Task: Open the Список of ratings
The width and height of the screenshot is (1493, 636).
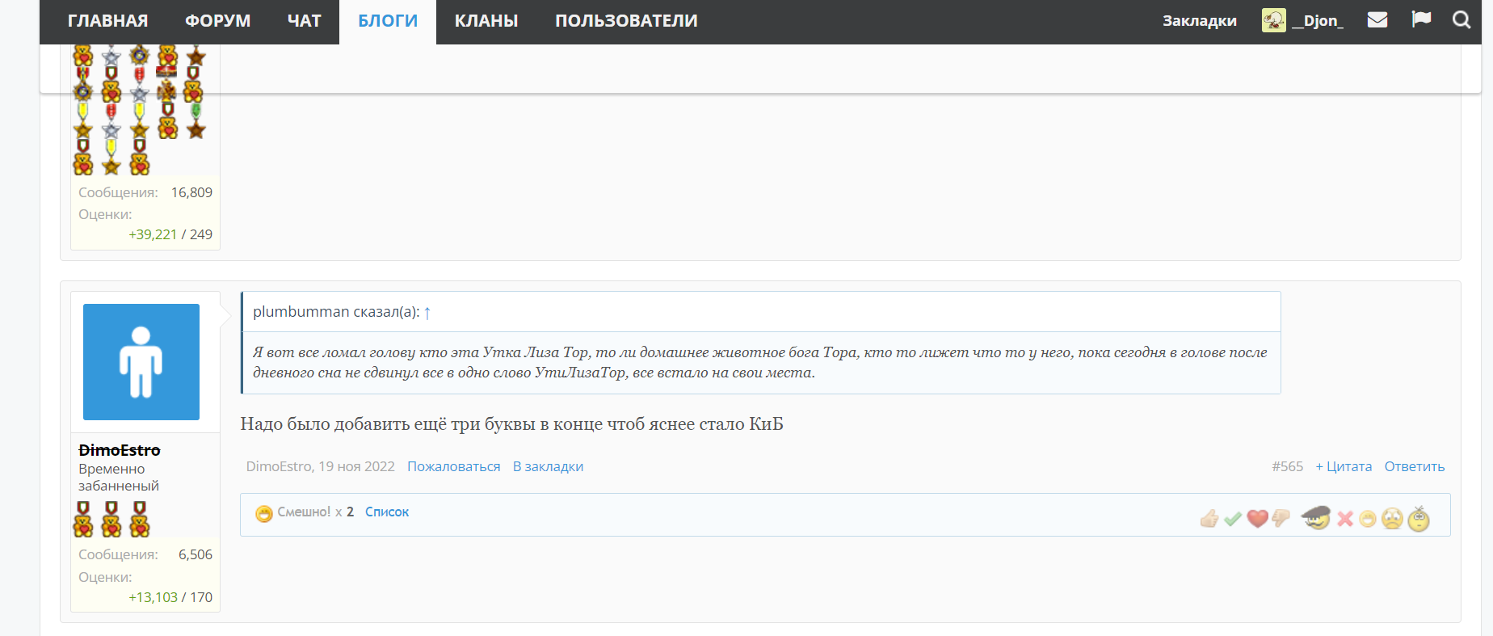Action: (x=387, y=512)
